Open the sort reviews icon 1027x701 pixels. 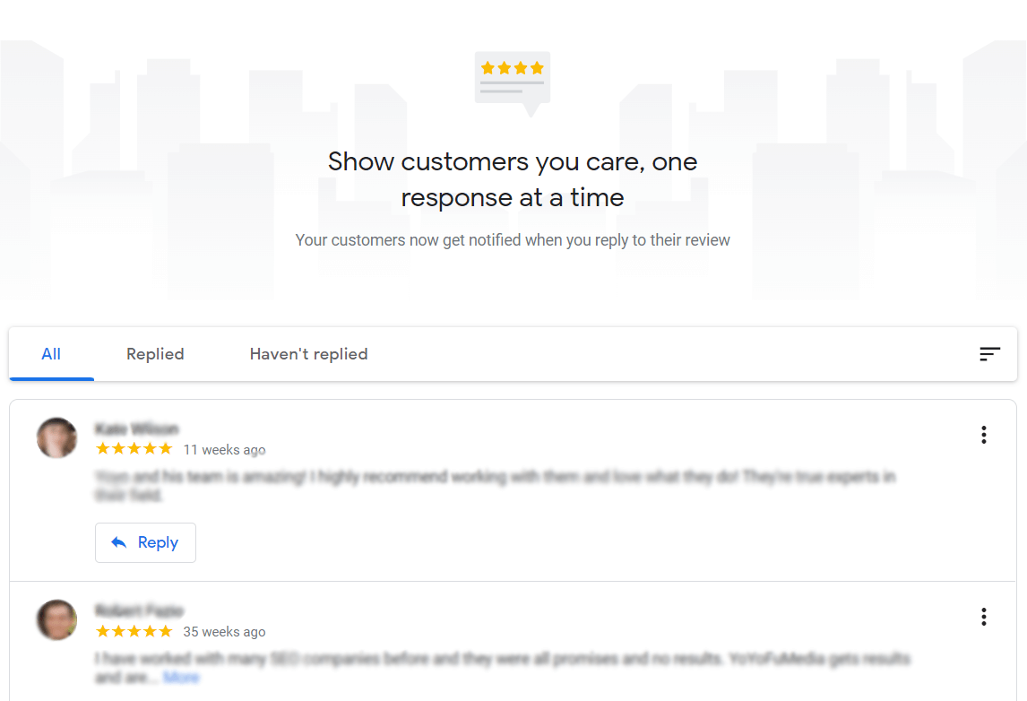click(x=988, y=354)
